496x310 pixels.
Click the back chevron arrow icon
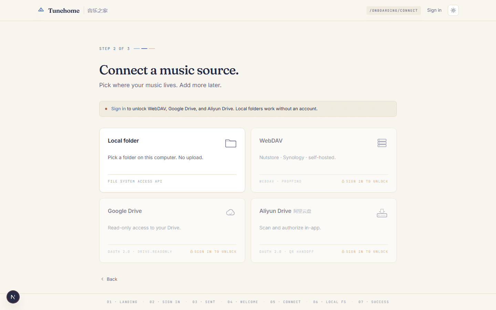[102, 279]
